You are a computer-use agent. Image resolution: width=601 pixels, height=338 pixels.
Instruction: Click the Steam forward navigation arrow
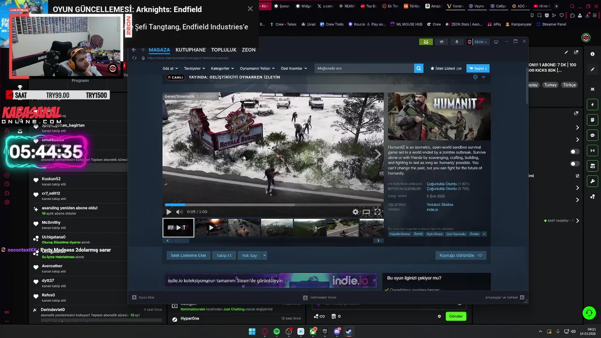[x=142, y=50]
